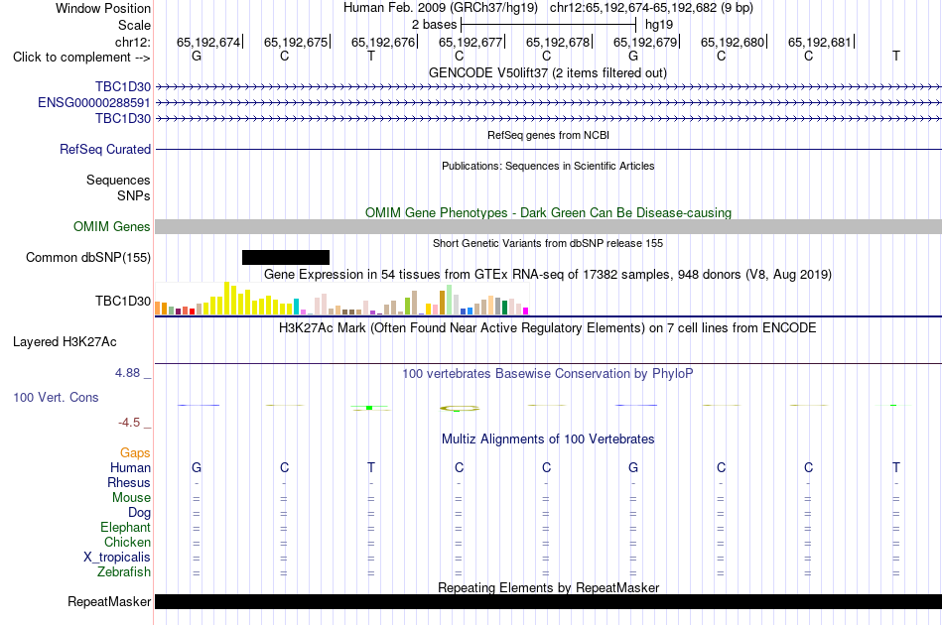The image size is (943, 625).
Task: Open the 100 Vert. Cons label
Action: [56, 397]
